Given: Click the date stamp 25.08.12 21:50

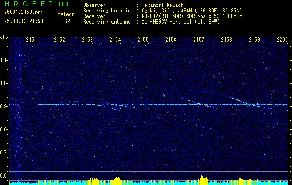Looking at the screenshot, I should 24,21.
